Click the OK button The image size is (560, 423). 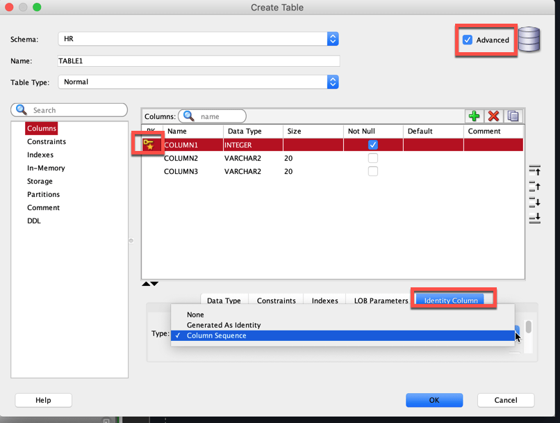(x=434, y=400)
